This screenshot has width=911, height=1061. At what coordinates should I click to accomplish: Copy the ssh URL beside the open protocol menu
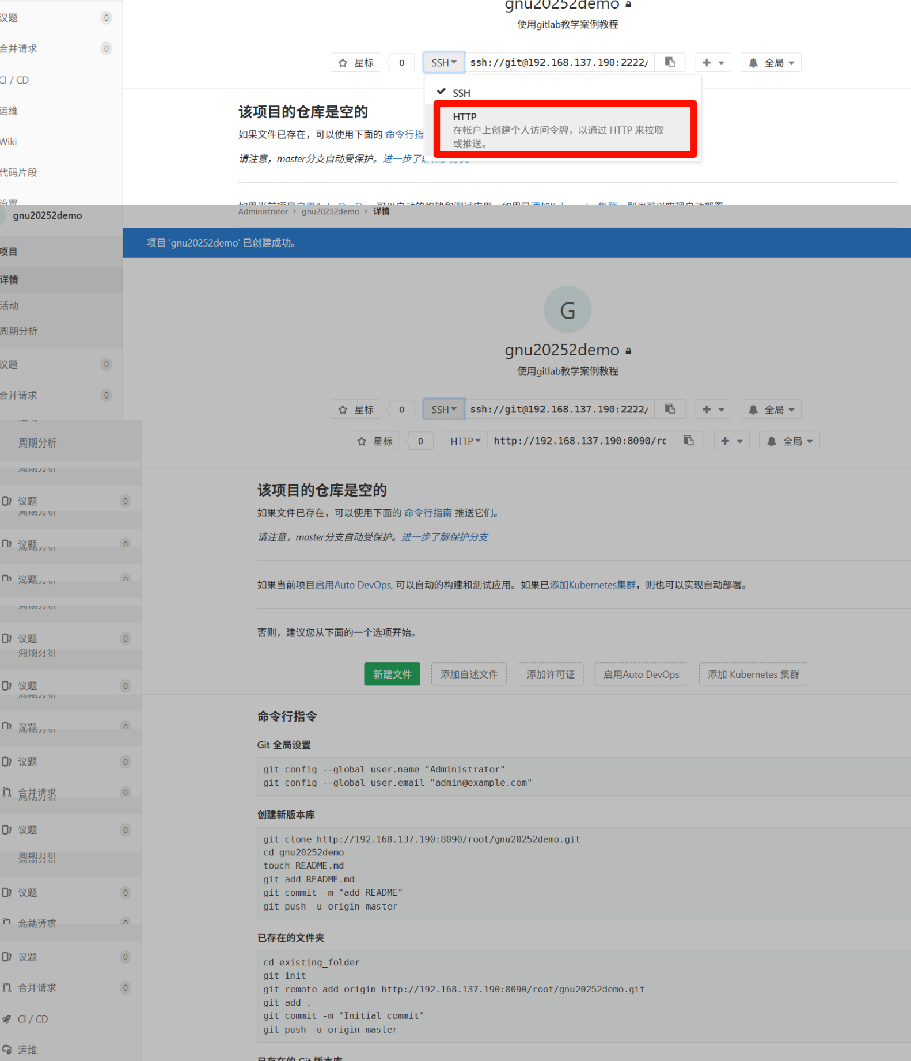[670, 62]
